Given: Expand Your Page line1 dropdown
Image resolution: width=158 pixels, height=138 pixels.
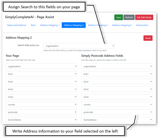Looking at the screenshot, I should [41, 74].
